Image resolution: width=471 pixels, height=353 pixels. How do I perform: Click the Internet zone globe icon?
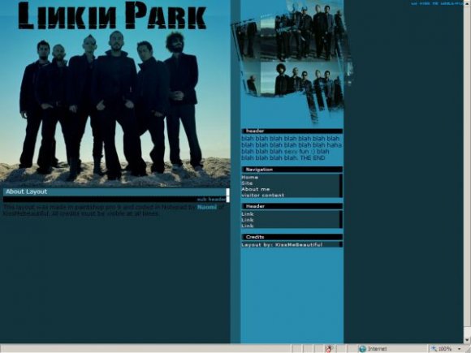coord(362,348)
